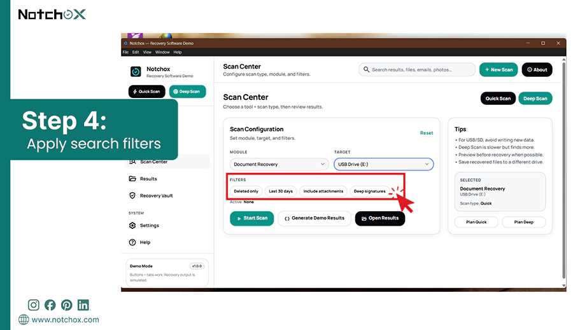Click the Demo Mode label

141,266
